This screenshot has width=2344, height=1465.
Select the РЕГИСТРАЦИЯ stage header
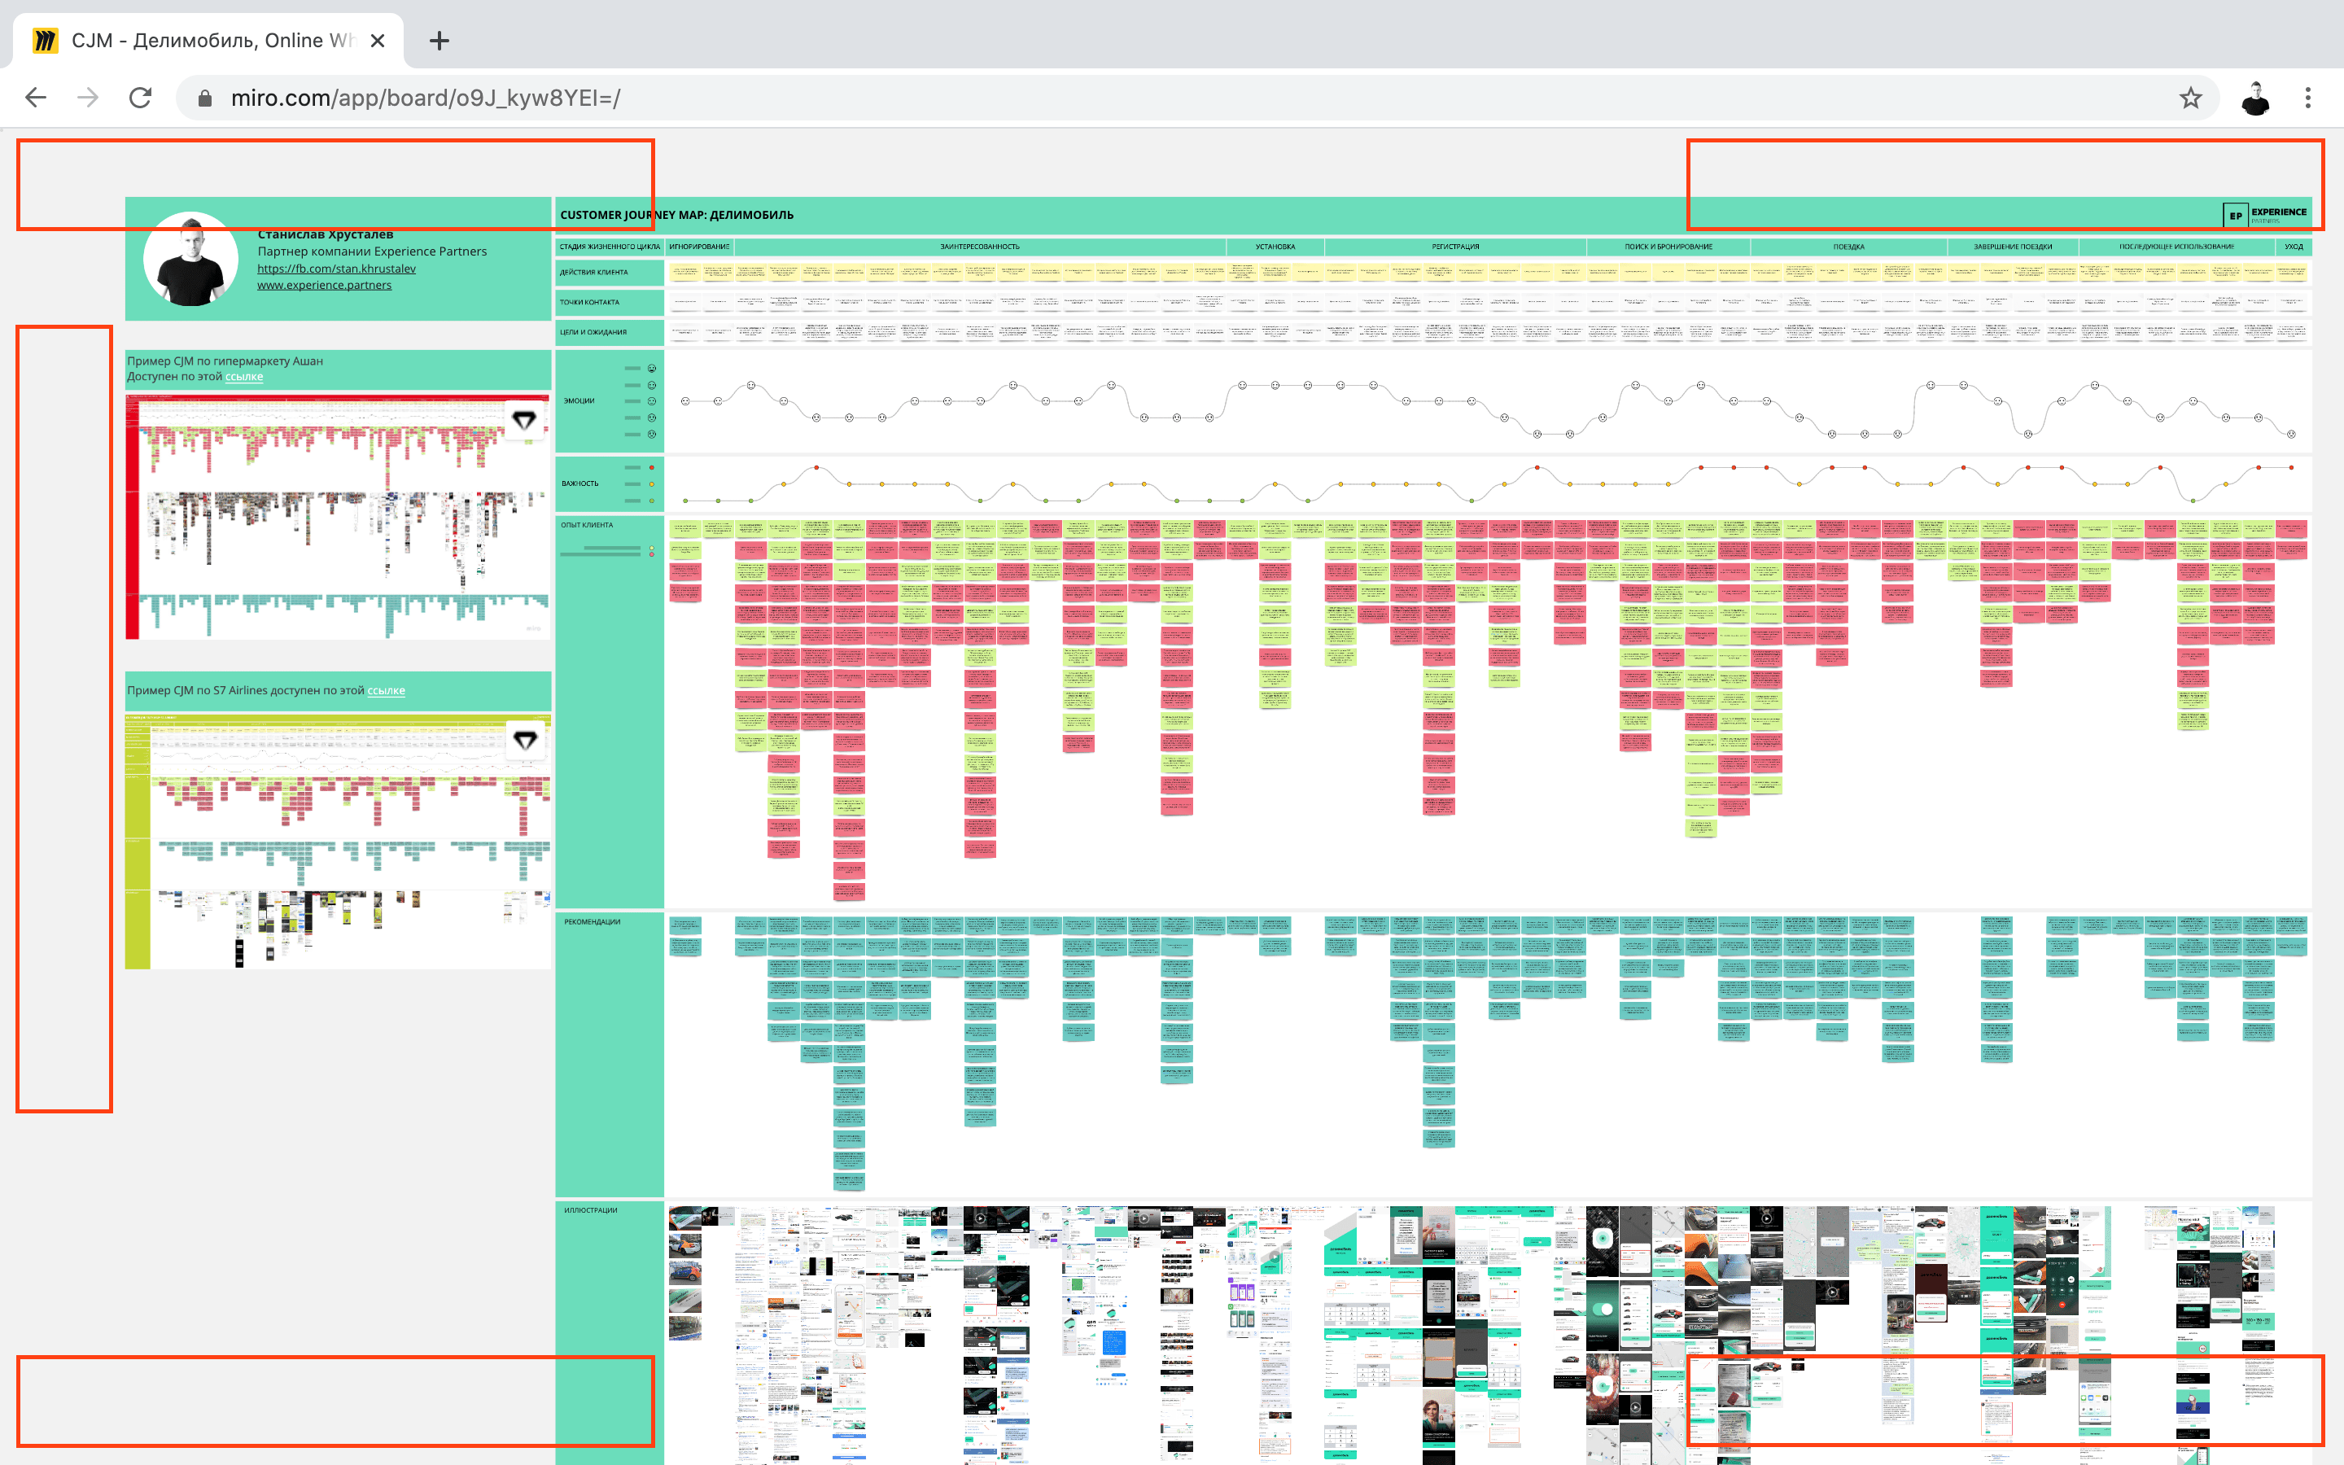coord(1455,247)
